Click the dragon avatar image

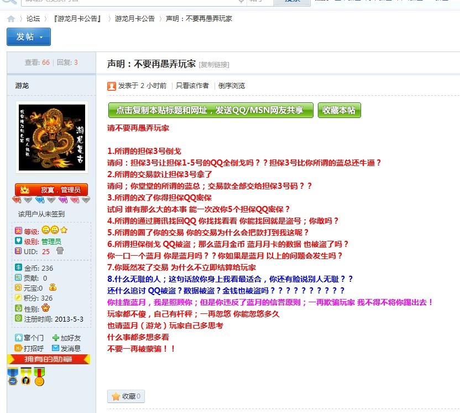(x=52, y=138)
